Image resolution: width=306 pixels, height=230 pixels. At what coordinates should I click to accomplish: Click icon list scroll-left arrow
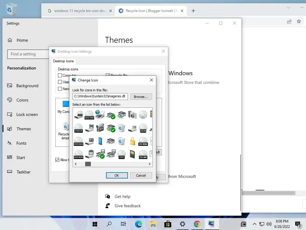coord(76,164)
